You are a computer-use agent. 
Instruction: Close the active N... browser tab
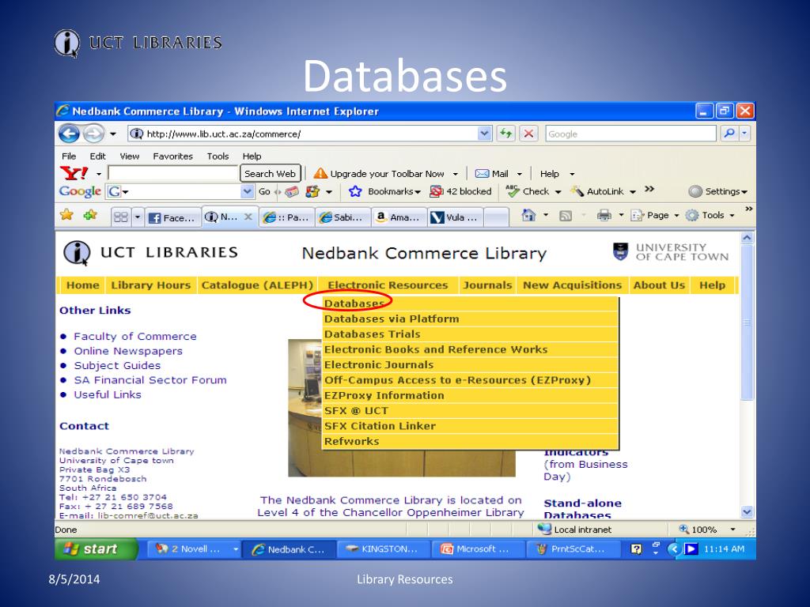(x=248, y=217)
